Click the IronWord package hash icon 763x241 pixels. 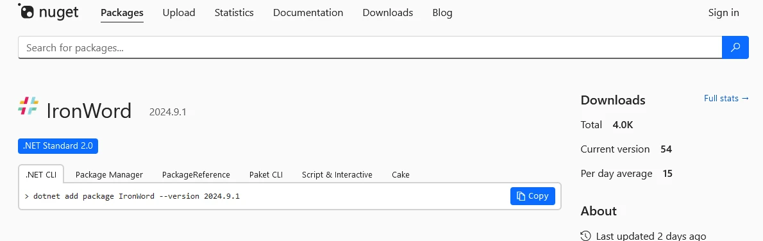(28, 106)
